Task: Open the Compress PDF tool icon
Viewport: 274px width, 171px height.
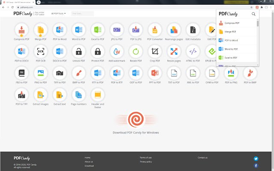Action: point(21,30)
